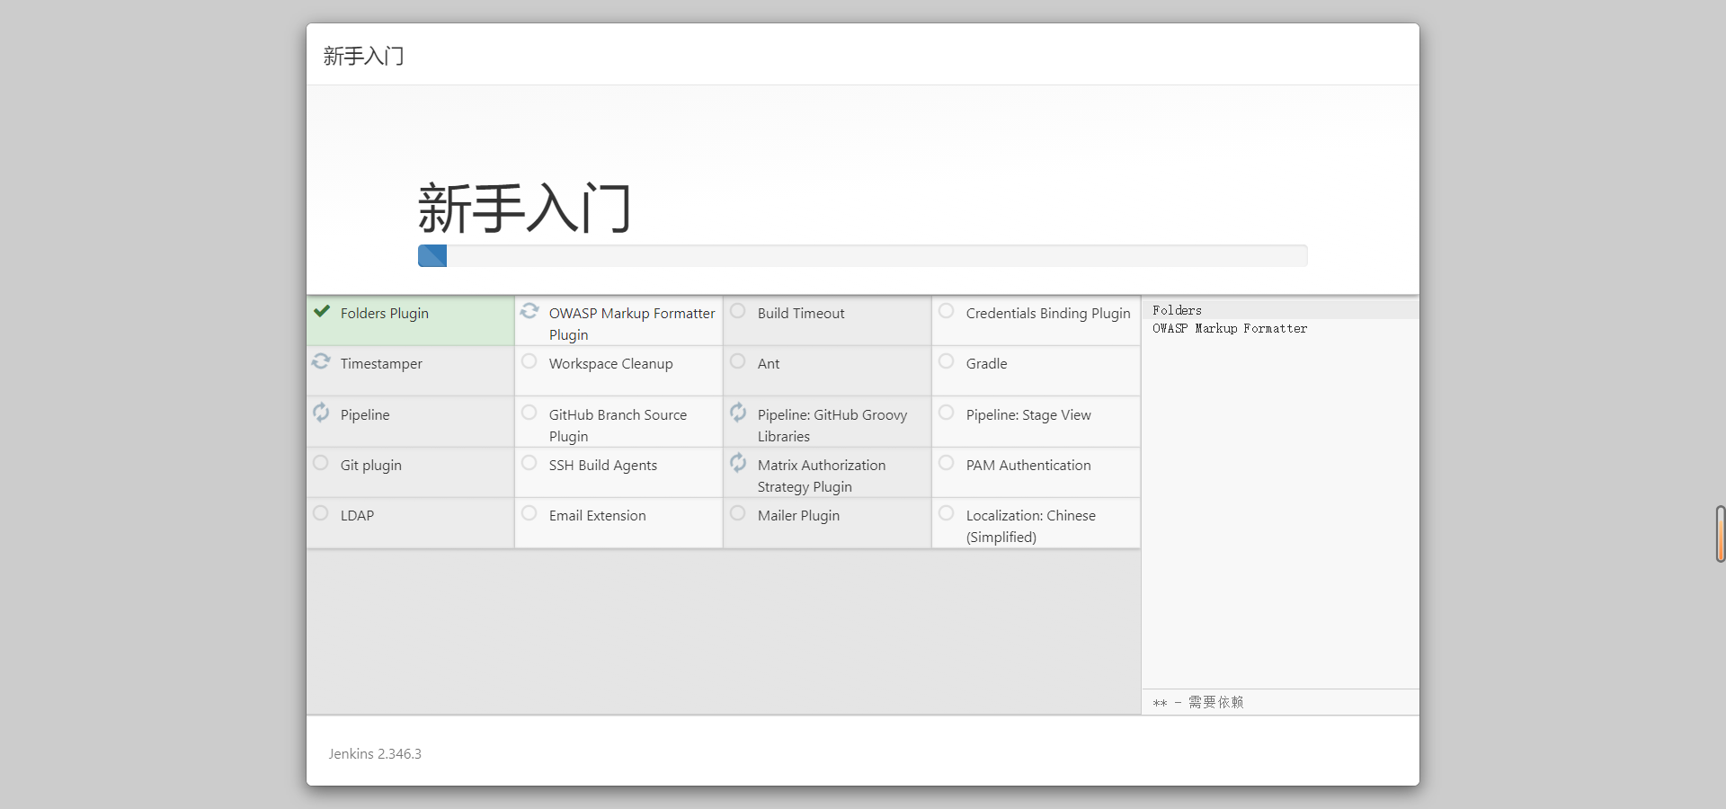Click the pending-dependency icon beside Pipeline

click(x=321, y=413)
